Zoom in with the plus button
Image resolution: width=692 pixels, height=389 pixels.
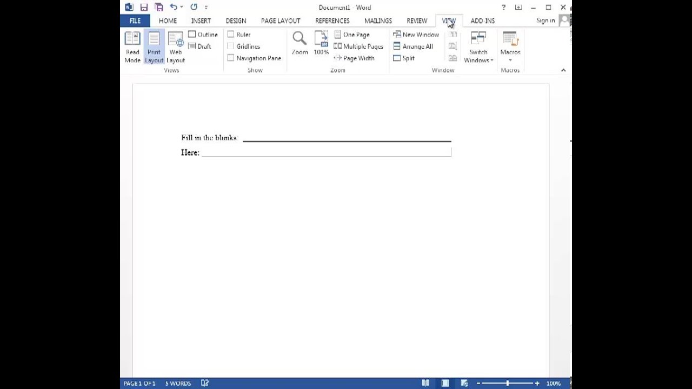(537, 384)
